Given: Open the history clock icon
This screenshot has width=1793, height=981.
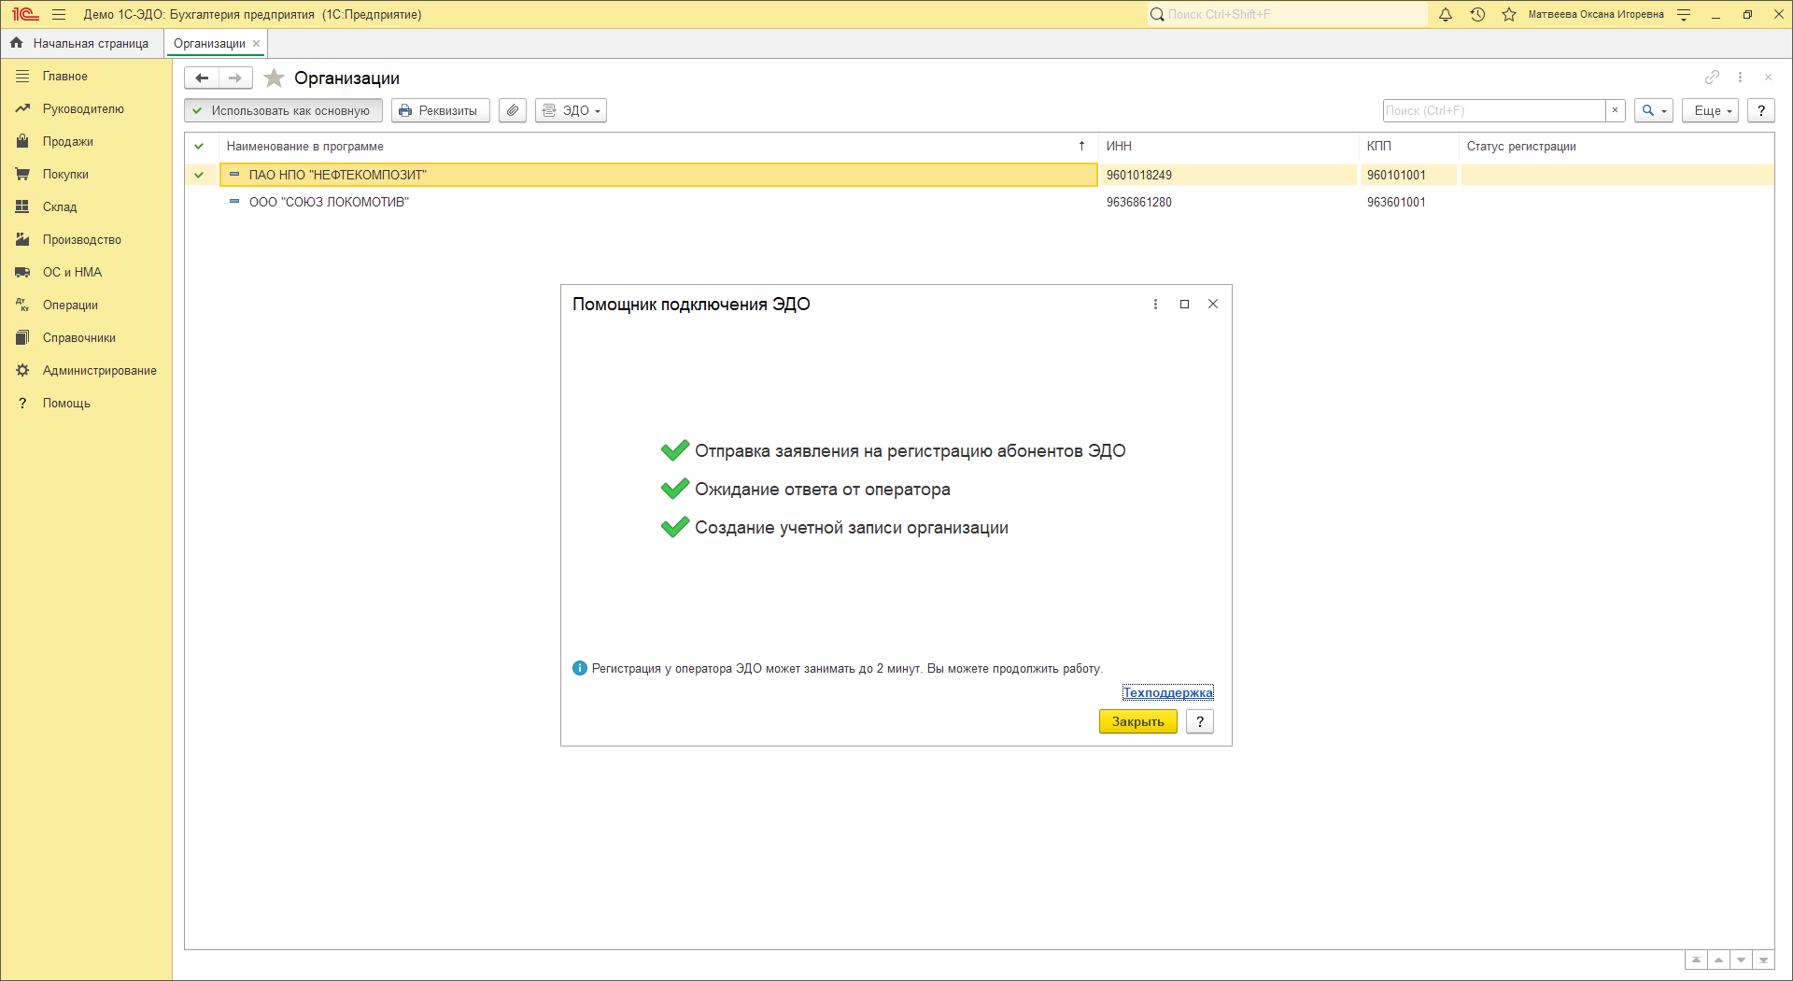Looking at the screenshot, I should coord(1477,15).
